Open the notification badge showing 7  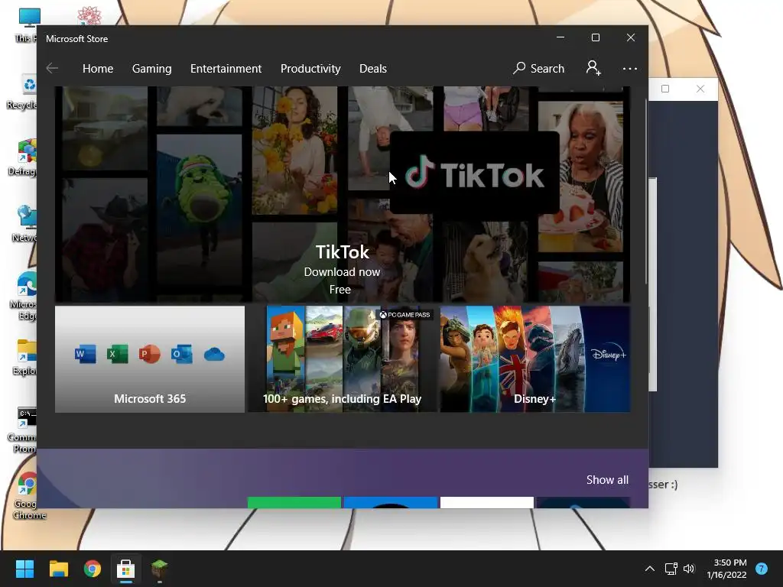point(762,569)
